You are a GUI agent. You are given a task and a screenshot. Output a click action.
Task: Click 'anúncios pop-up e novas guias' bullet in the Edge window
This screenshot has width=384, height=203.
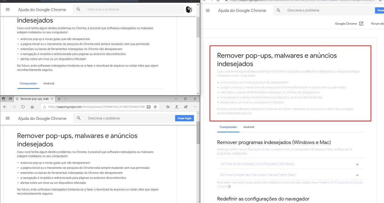[55, 163]
